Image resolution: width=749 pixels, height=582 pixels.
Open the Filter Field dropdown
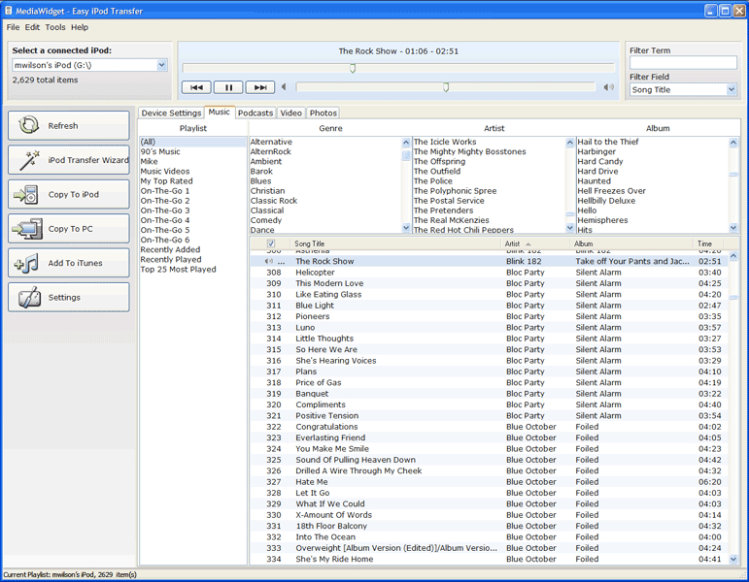(x=732, y=89)
